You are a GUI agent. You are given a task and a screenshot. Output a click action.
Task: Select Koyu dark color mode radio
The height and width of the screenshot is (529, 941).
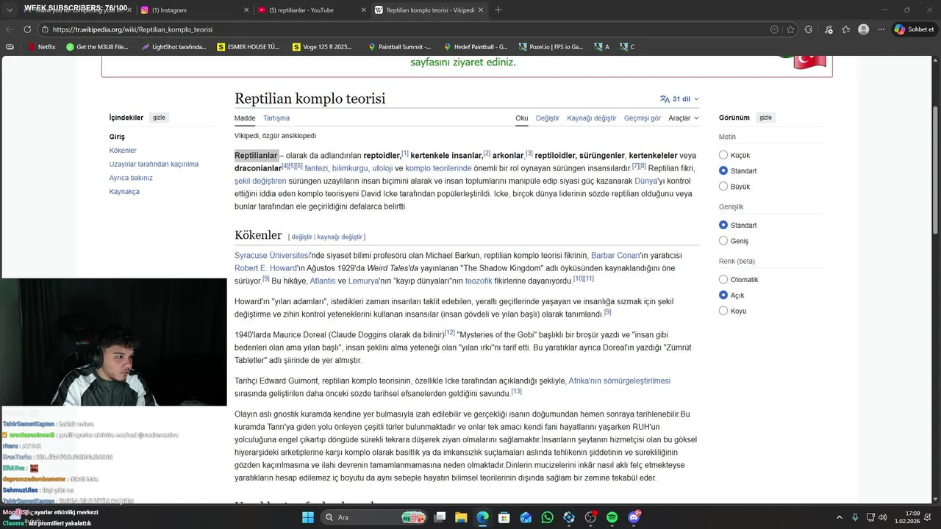click(x=723, y=311)
